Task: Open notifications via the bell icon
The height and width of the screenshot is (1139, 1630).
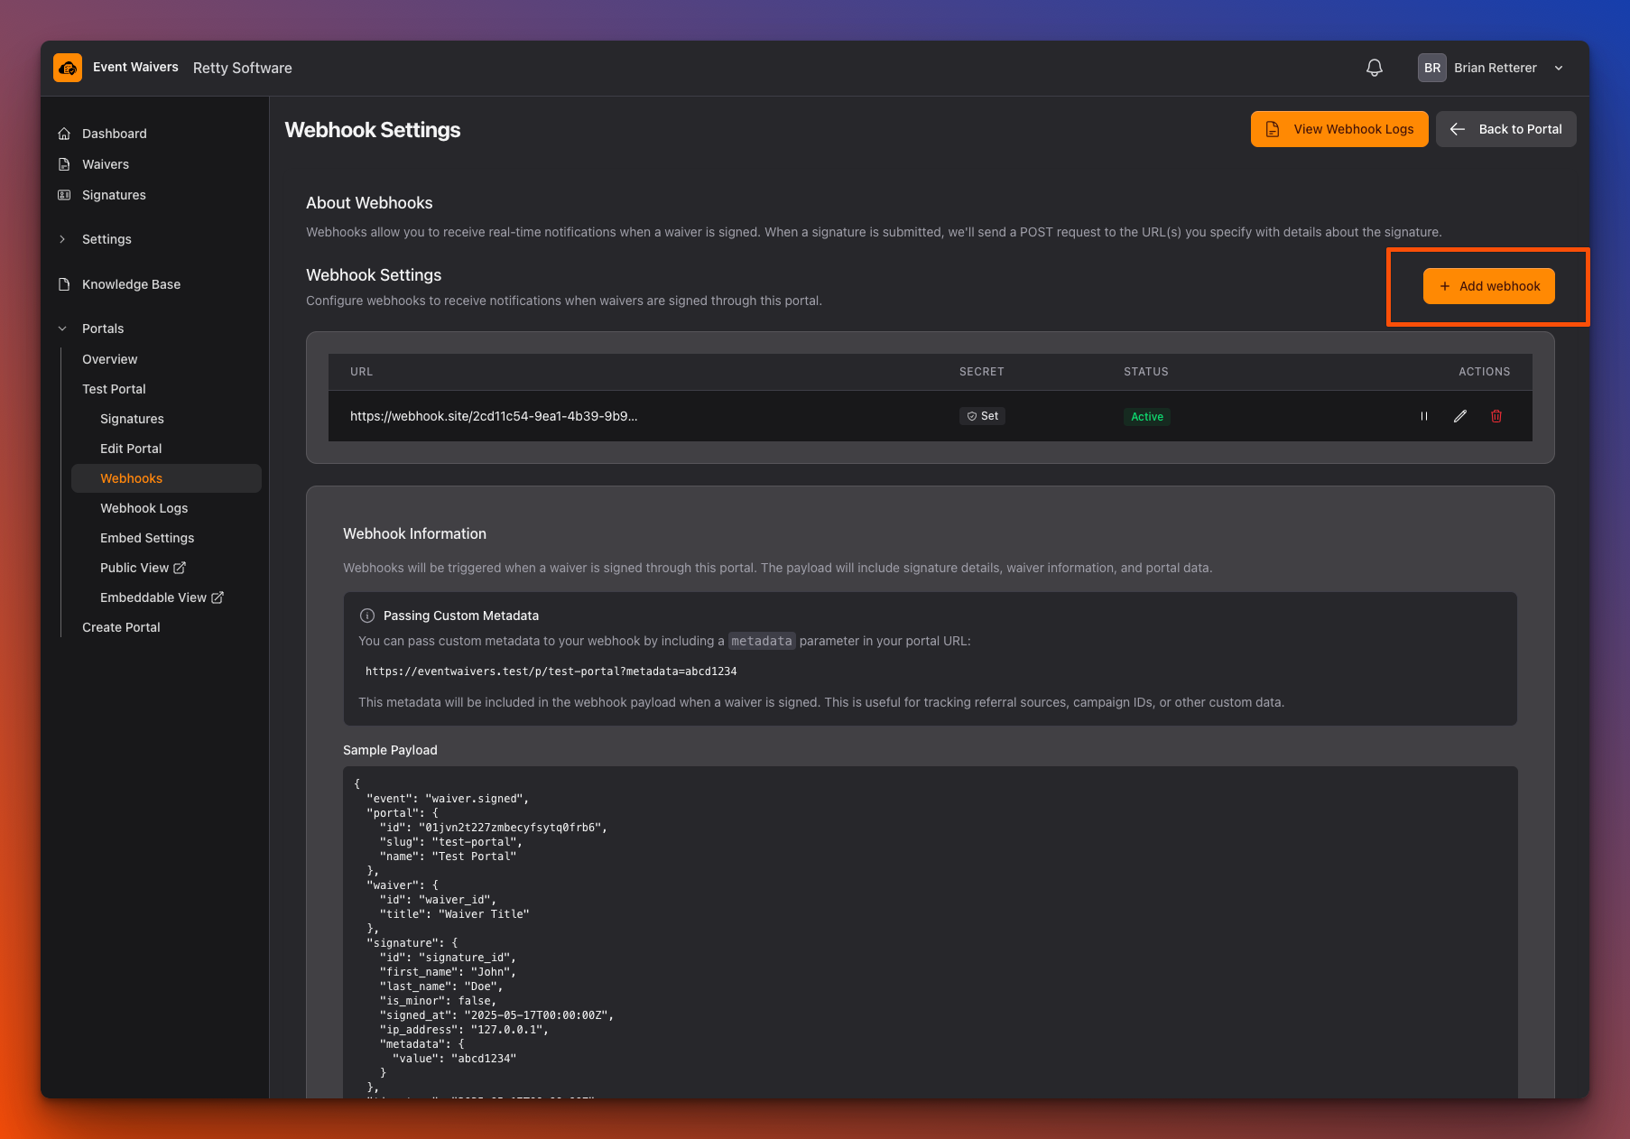Action: (1375, 67)
